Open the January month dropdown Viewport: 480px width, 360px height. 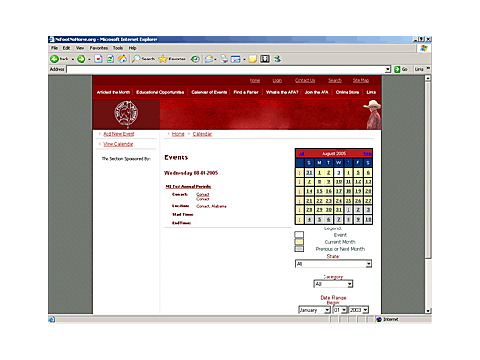click(314, 310)
